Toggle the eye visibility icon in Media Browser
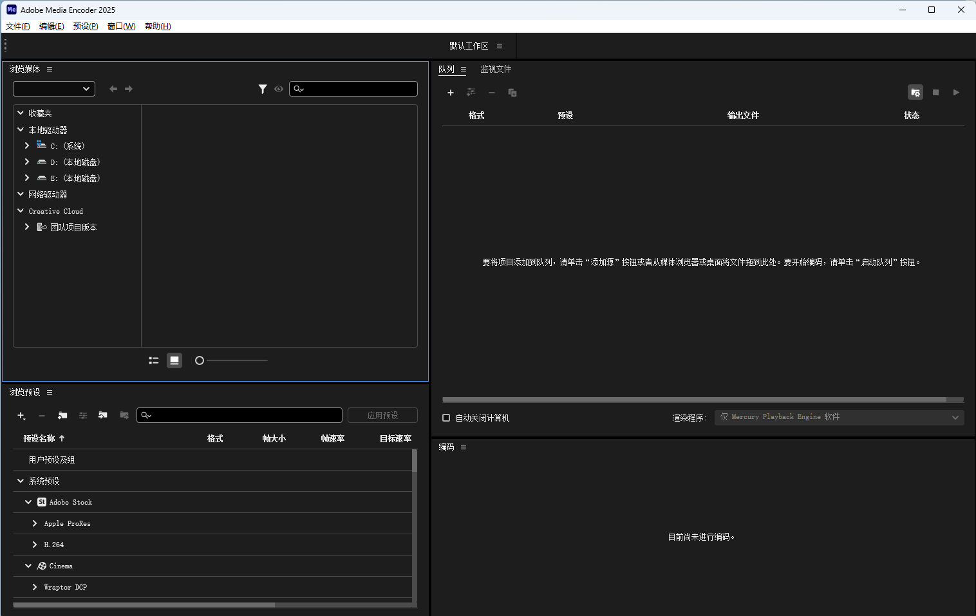The image size is (976, 616). point(279,89)
